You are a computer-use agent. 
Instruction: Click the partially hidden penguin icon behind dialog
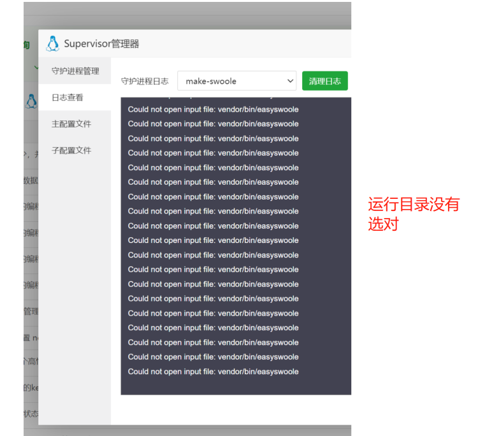31,101
